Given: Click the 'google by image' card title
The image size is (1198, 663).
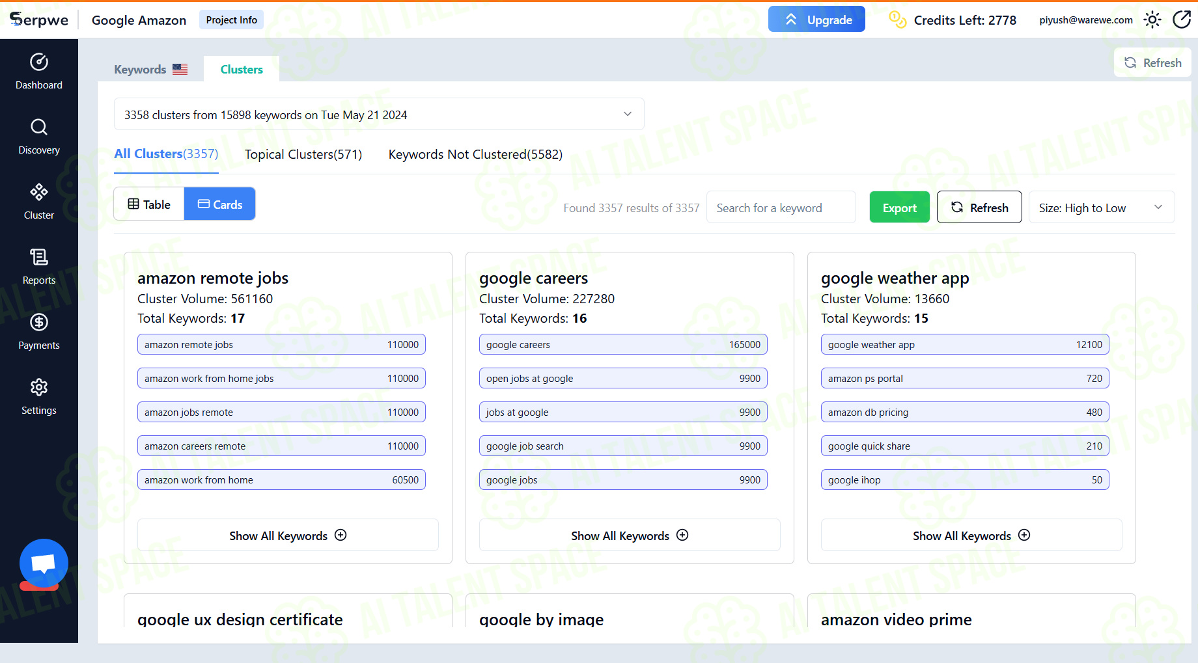Looking at the screenshot, I should pos(542,619).
